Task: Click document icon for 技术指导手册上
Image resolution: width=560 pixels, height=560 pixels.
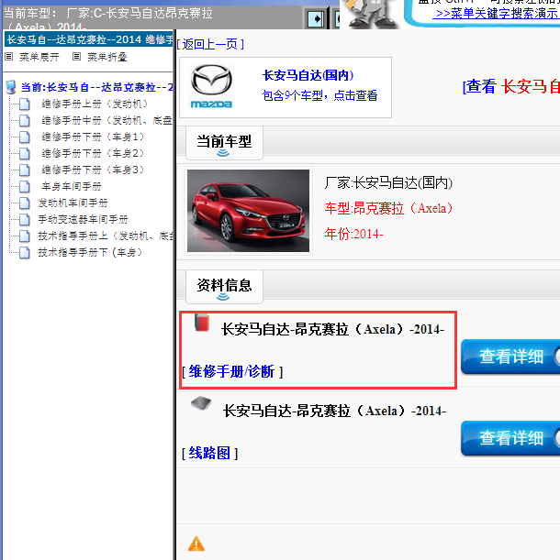Action: pos(25,236)
